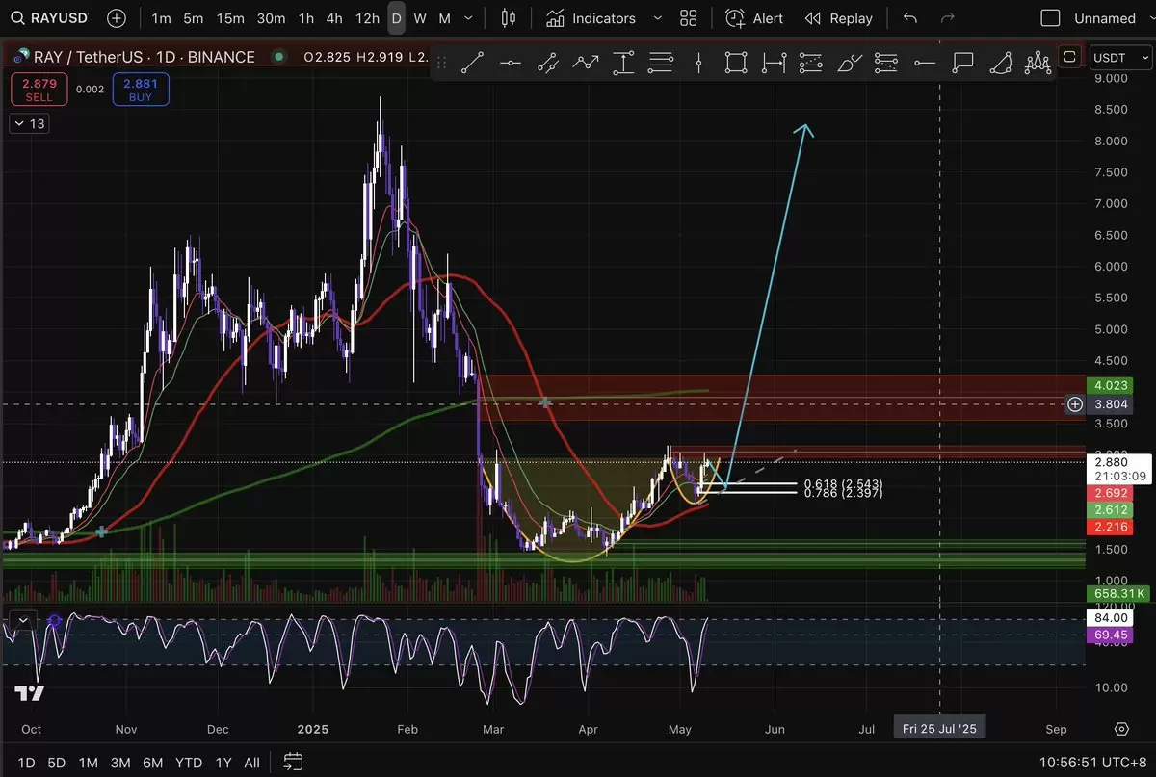This screenshot has height=777, width=1156.
Task: Open the RAYUSD symbol search
Action: coord(51,18)
